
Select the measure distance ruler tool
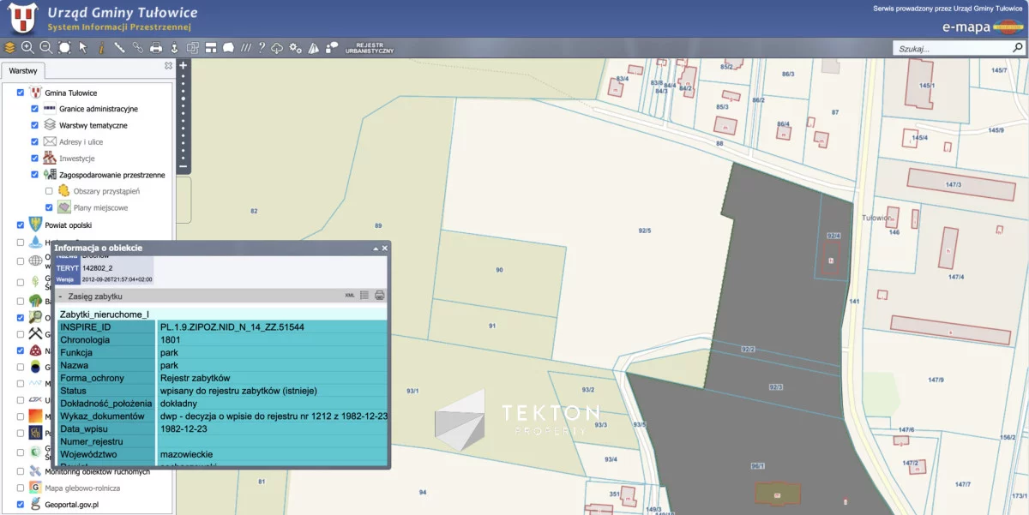point(119,48)
